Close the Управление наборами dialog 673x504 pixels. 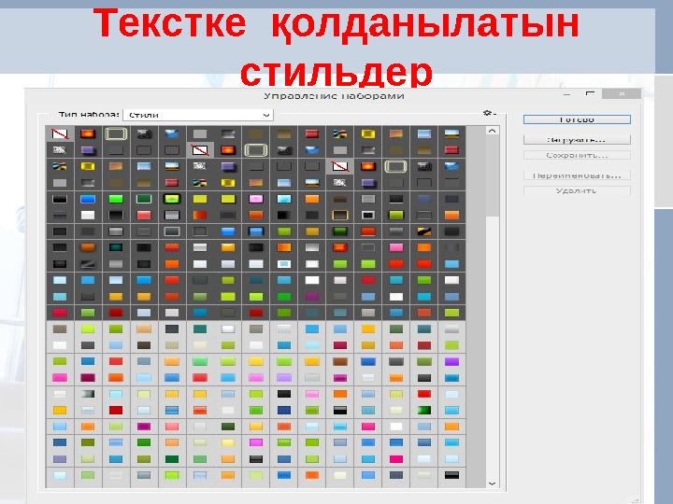(622, 93)
